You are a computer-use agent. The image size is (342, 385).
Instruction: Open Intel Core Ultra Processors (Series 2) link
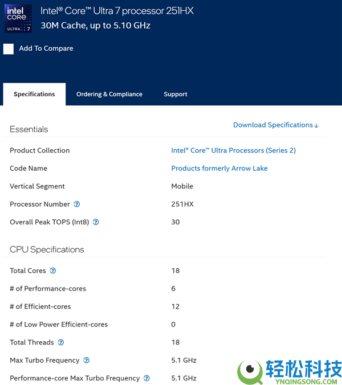click(233, 150)
